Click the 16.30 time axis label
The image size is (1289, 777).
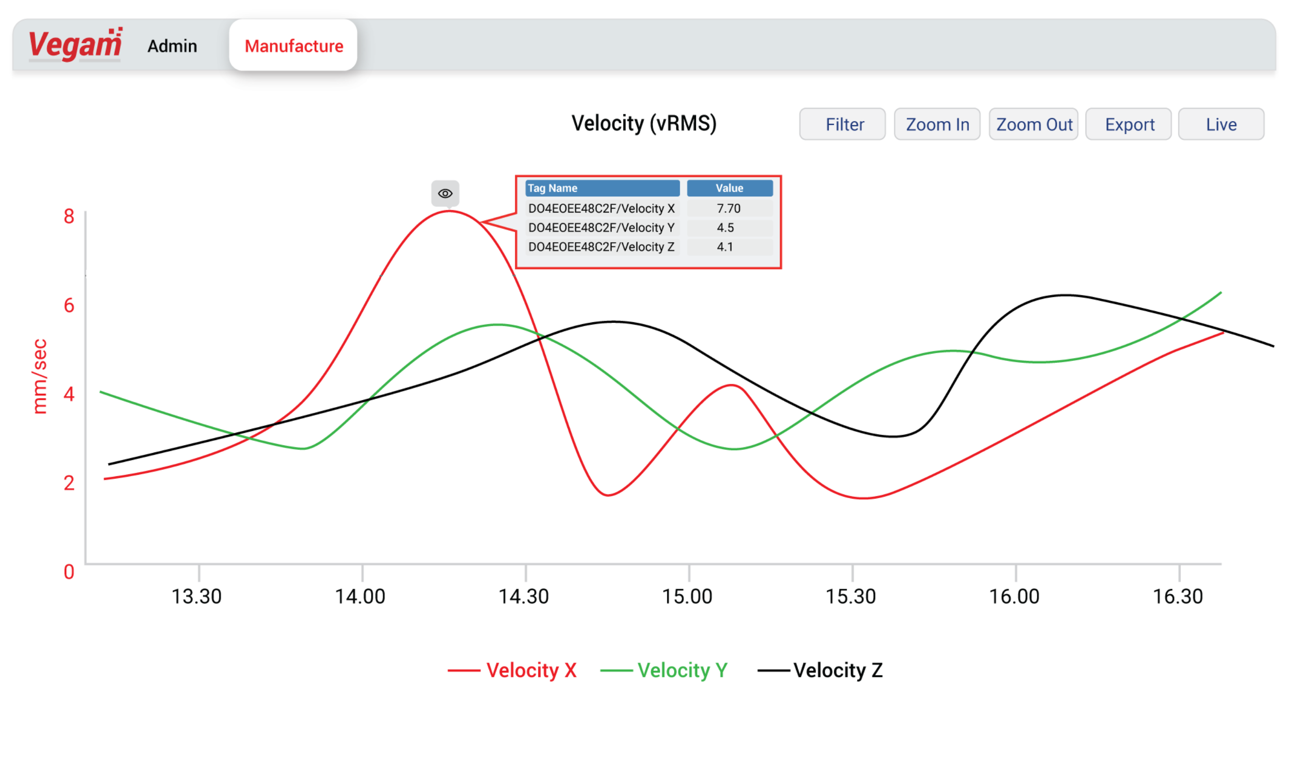pos(1178,596)
